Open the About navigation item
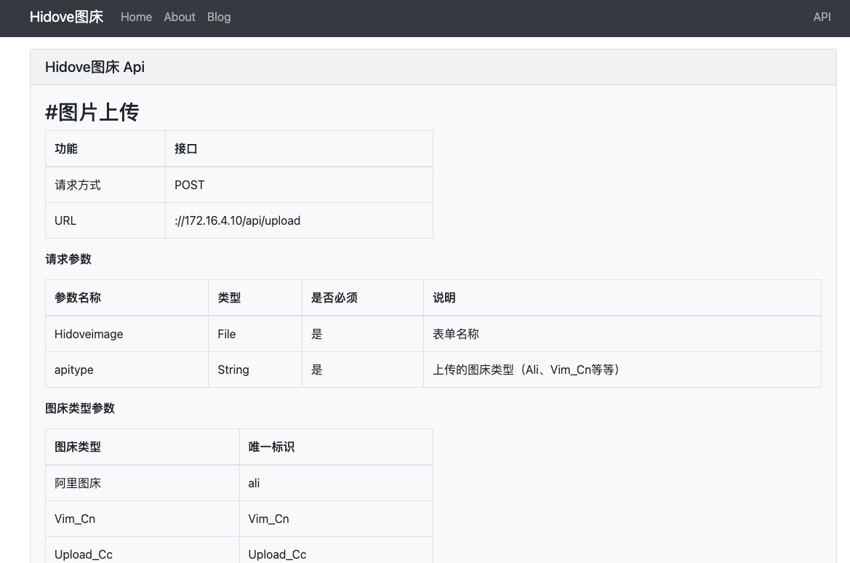 (x=180, y=17)
